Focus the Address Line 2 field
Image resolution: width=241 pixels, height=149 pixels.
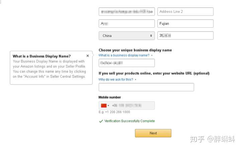[185, 11]
